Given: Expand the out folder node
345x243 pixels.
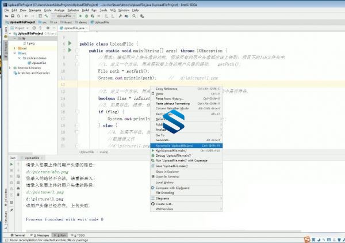Looking at the screenshot, I should pyautogui.click(x=15, y=48).
